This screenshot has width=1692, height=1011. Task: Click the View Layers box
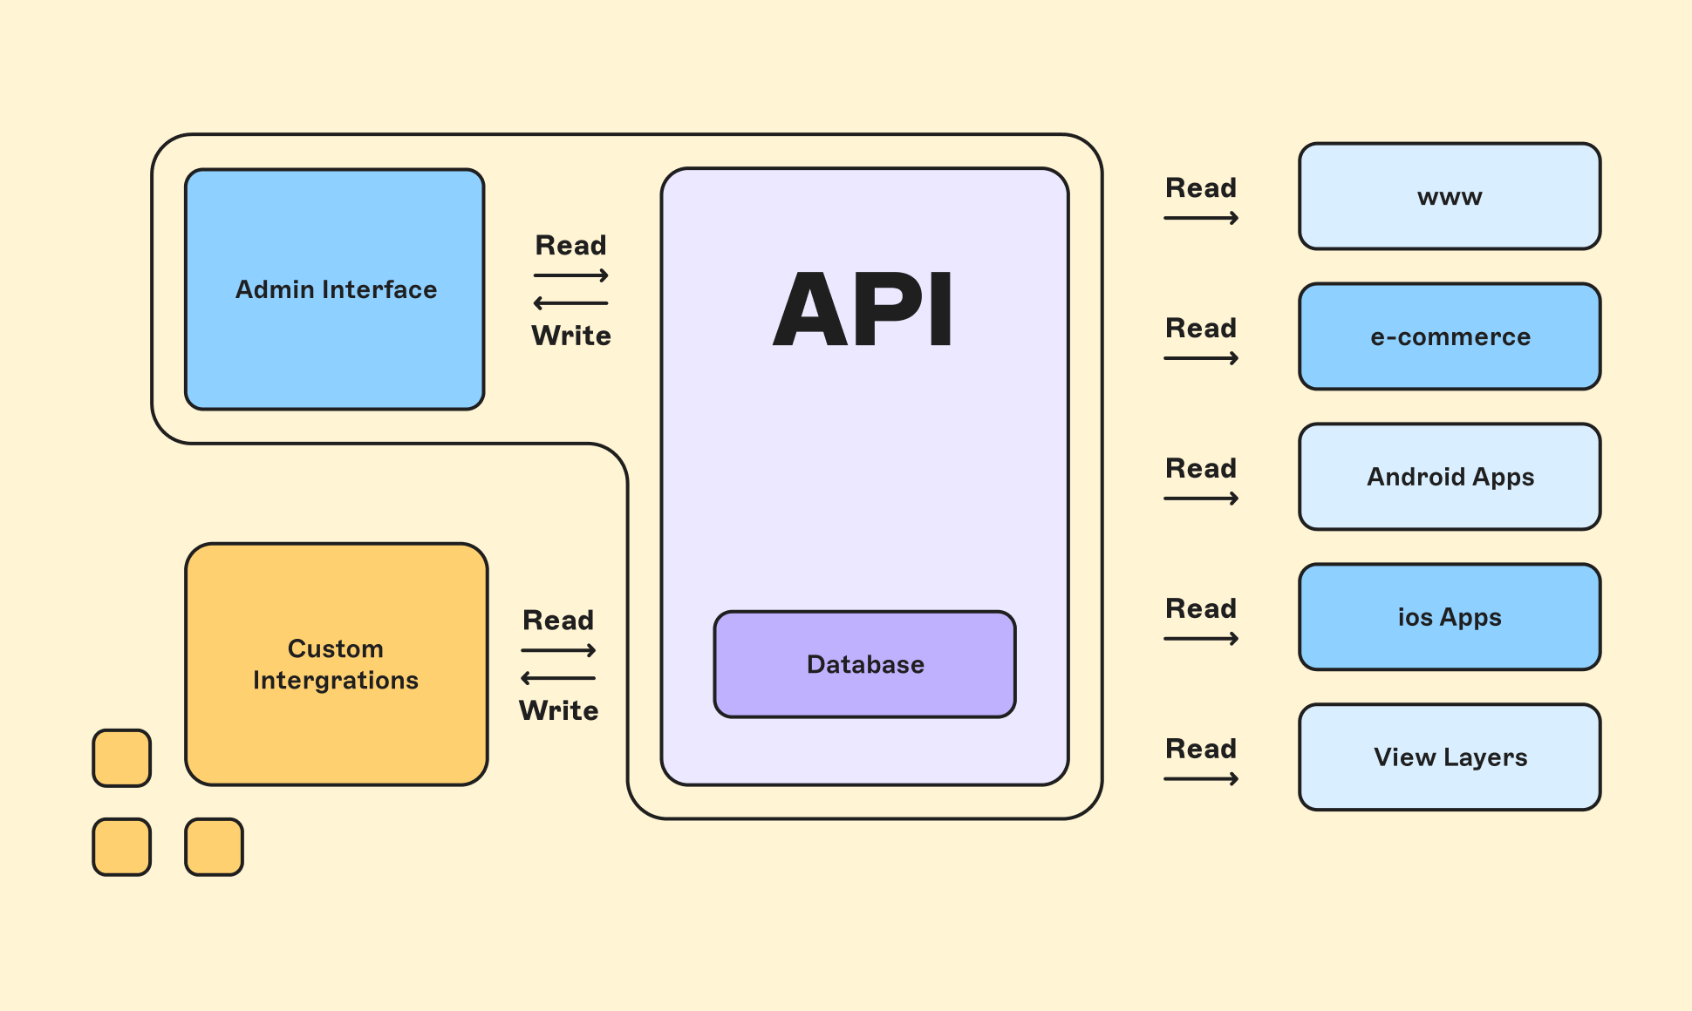tap(1450, 757)
